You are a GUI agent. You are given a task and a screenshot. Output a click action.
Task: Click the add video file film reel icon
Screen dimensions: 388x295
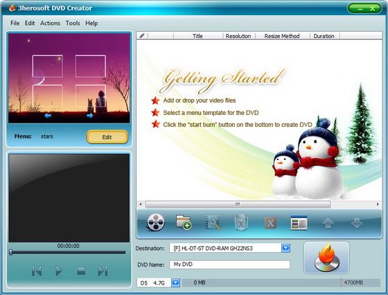[x=155, y=222]
